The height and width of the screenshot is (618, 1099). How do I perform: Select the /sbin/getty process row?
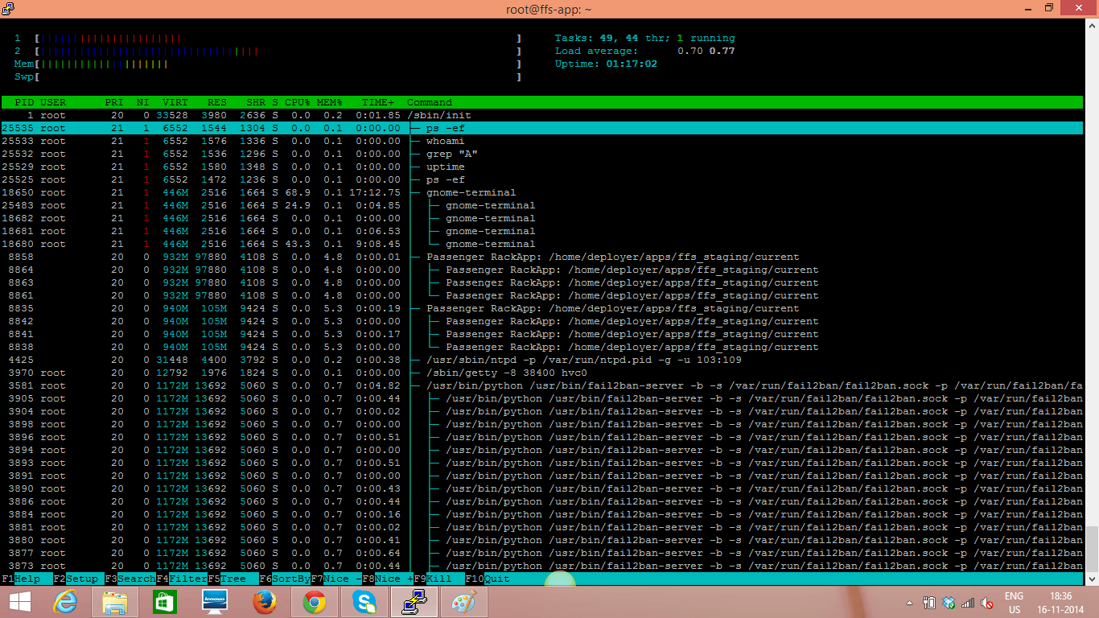pos(542,373)
